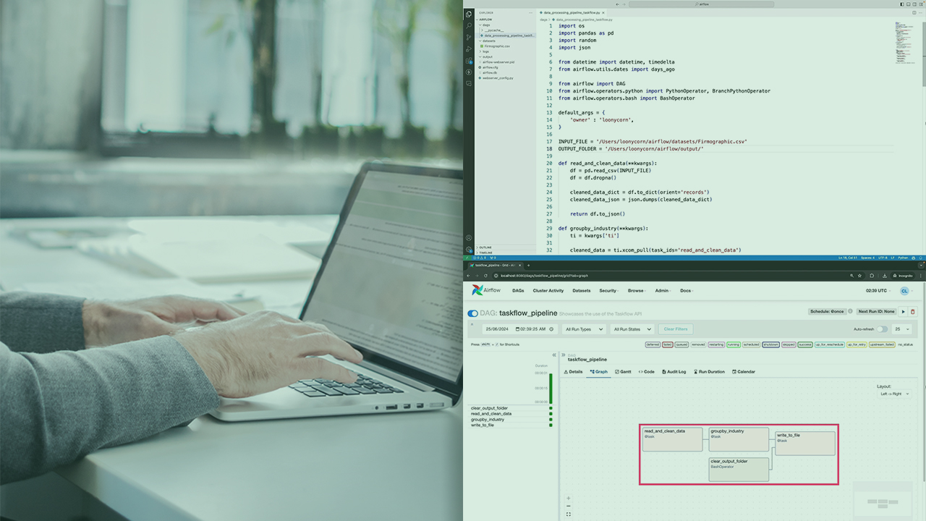
Task: Change the graph Layout dropdown
Action: pos(893,394)
